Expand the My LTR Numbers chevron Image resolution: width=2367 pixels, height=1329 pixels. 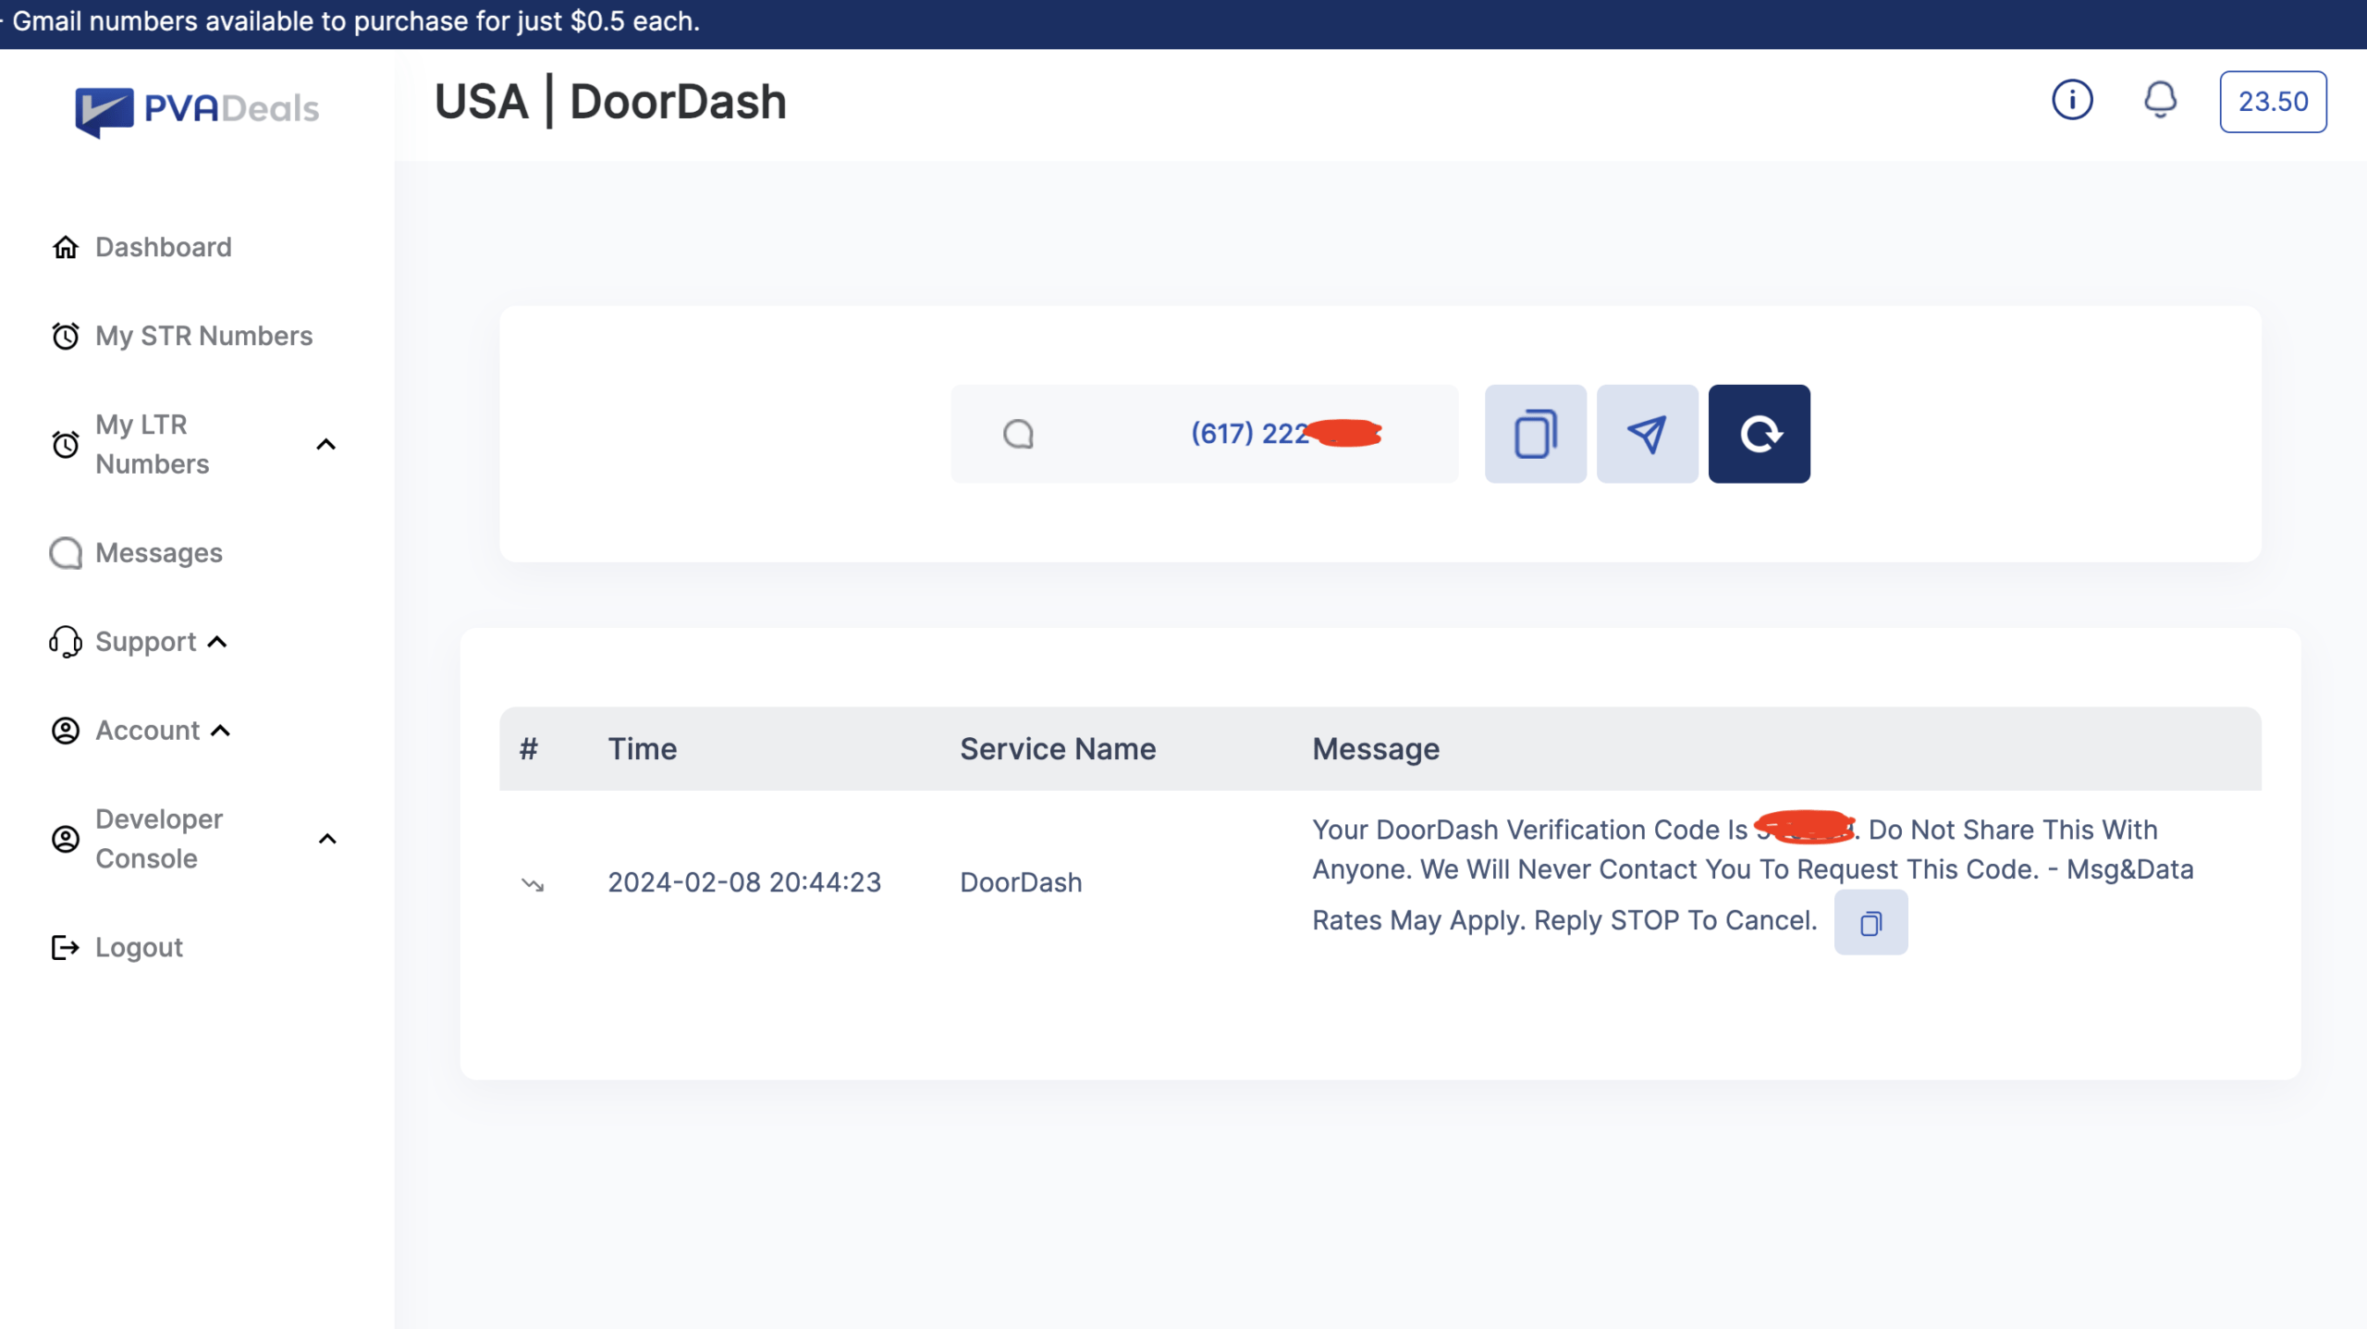pos(325,445)
